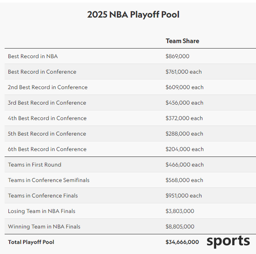Click the 'Teams in First Round' row label
This screenshot has height=254, width=256.
tap(35, 164)
